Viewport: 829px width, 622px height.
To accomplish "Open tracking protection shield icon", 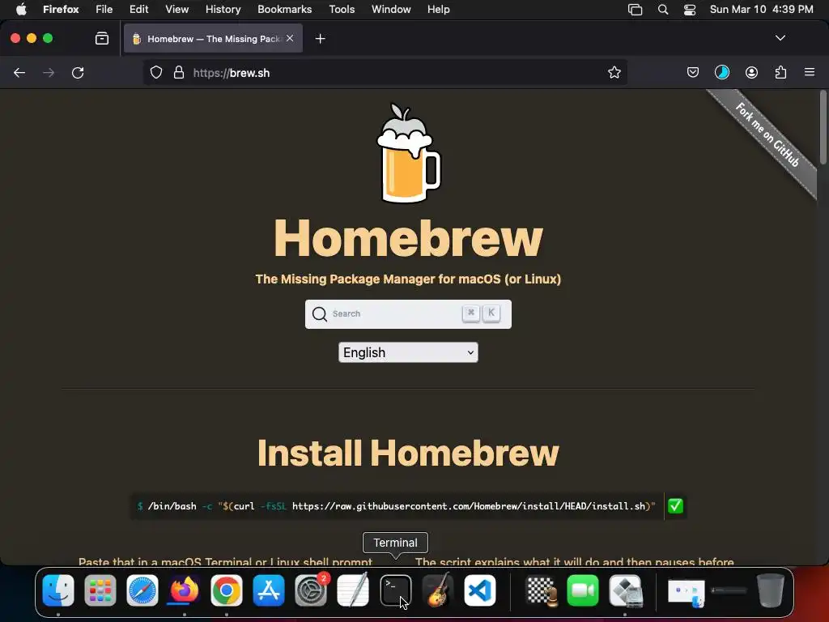I will click(156, 72).
